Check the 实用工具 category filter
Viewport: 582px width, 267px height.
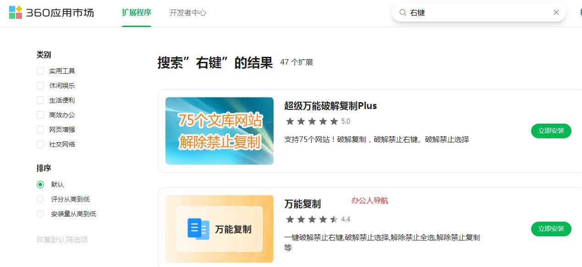tap(40, 71)
